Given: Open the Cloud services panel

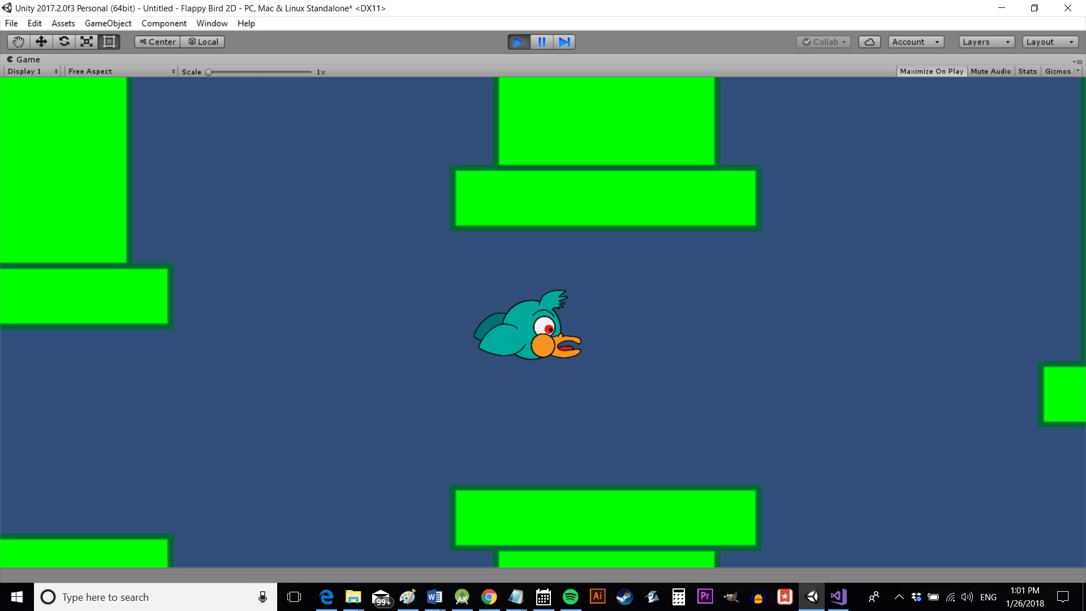Looking at the screenshot, I should 869,42.
